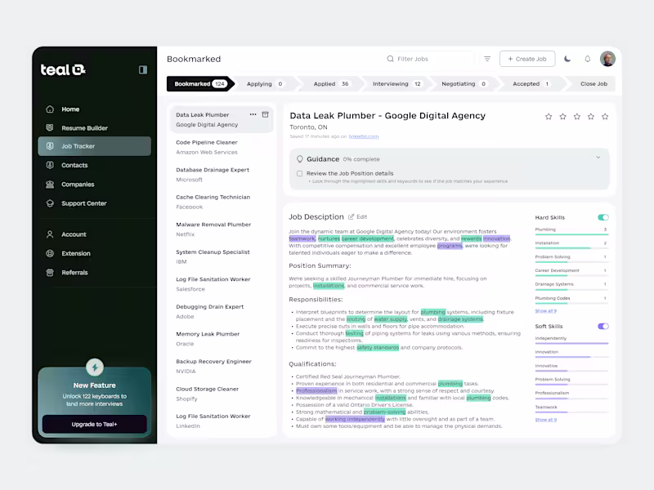The image size is (654, 490).
Task: Rate job with third star
Action: (577, 117)
